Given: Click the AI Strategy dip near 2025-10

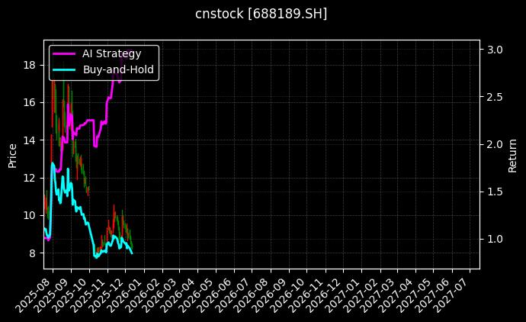Looking at the screenshot, I should pyautogui.click(x=95, y=146).
